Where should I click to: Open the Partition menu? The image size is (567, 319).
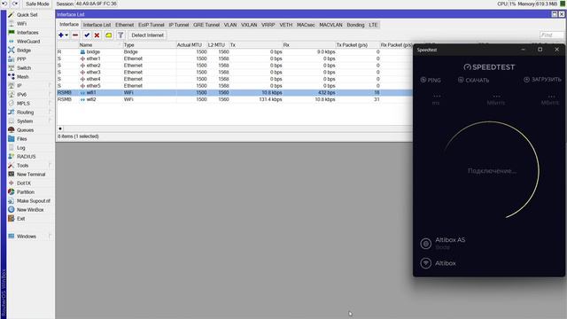tap(26, 192)
